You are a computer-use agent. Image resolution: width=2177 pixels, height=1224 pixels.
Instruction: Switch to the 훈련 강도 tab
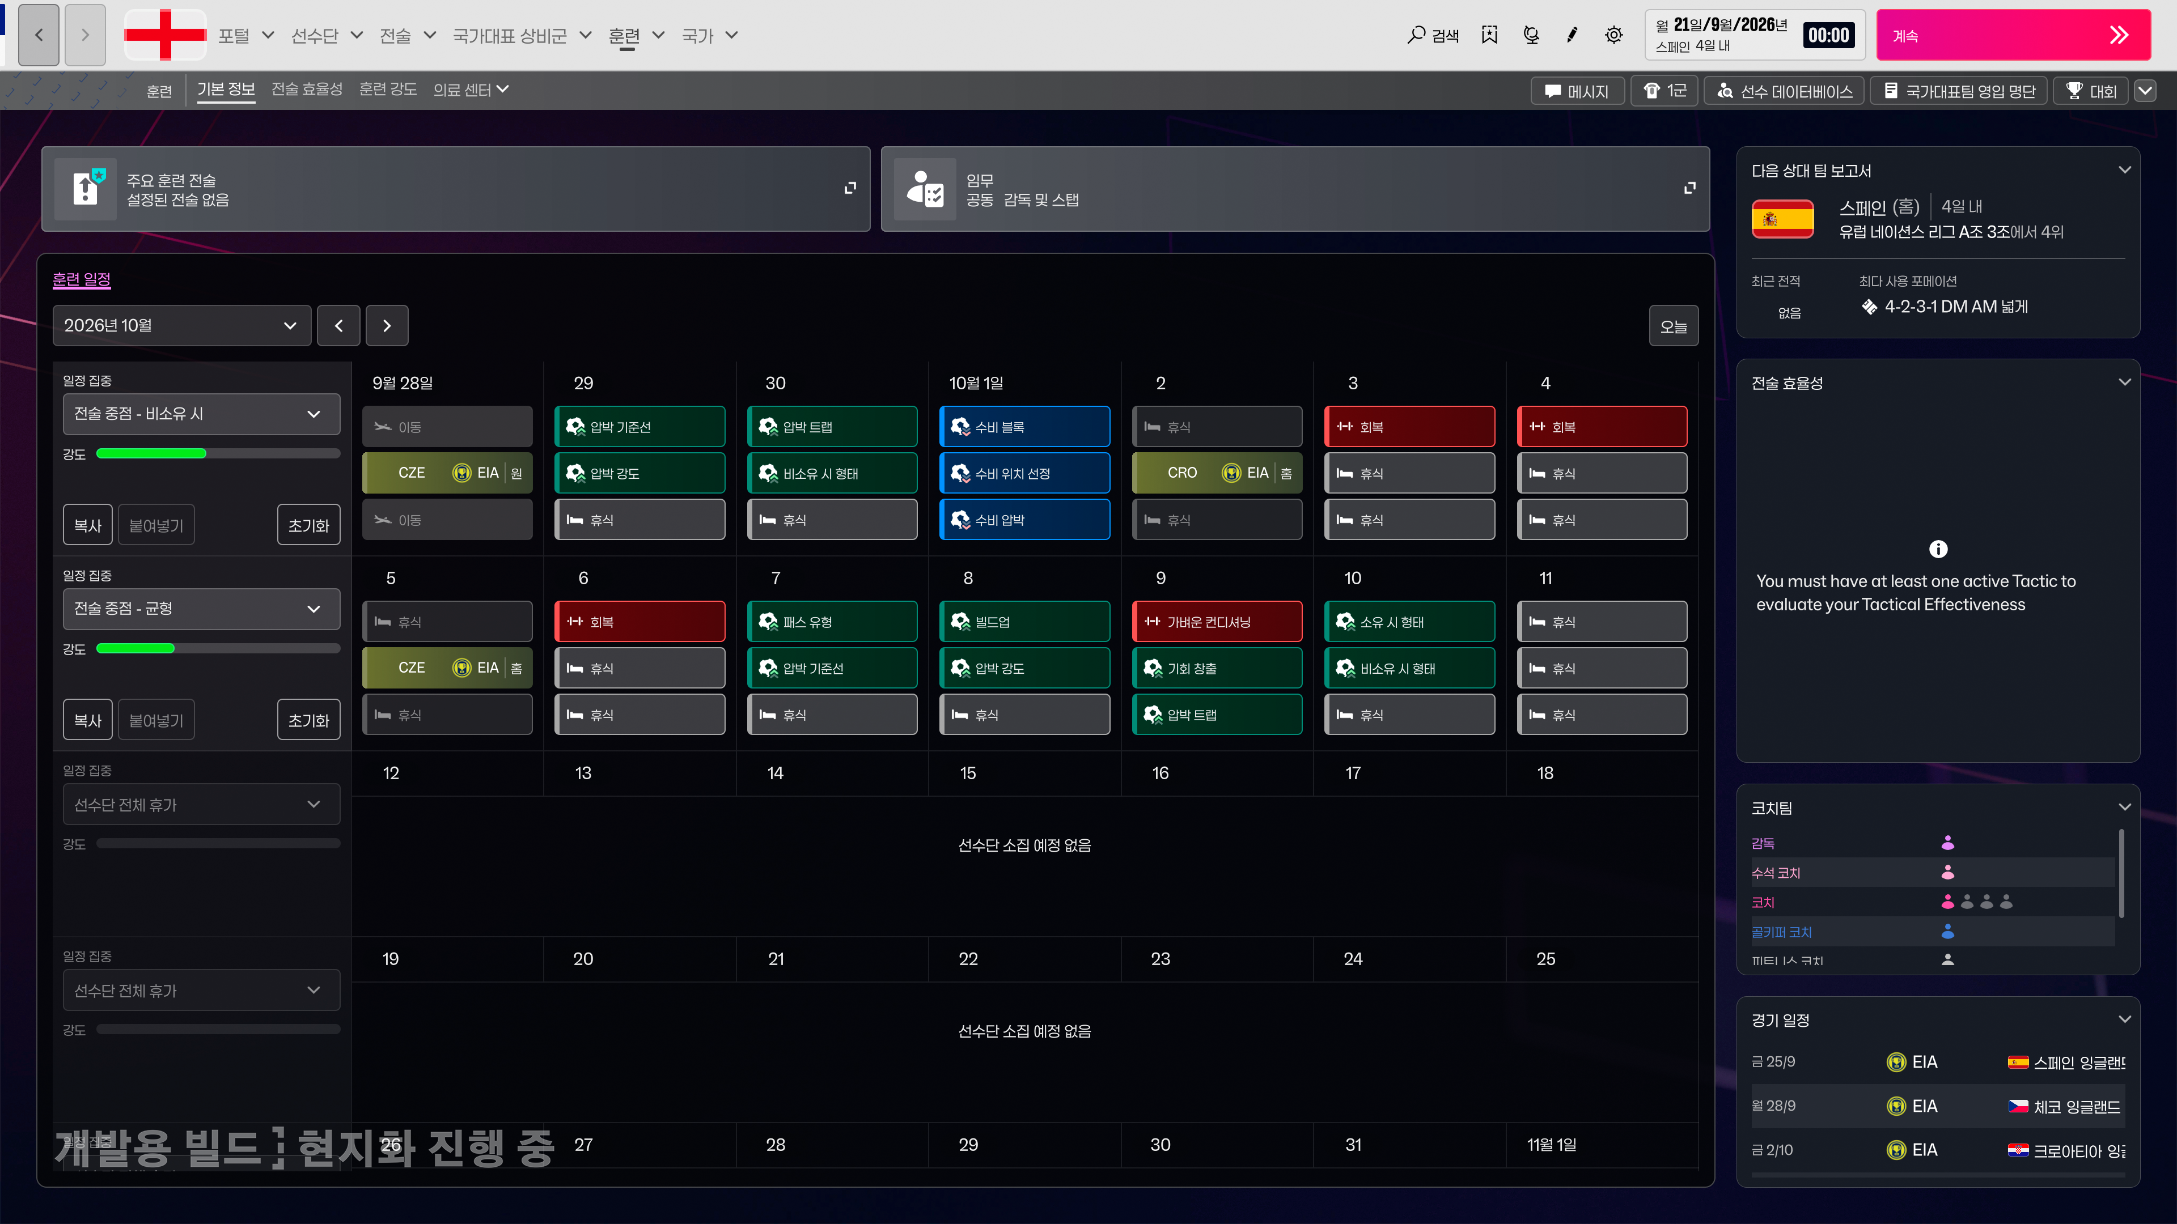click(x=388, y=90)
